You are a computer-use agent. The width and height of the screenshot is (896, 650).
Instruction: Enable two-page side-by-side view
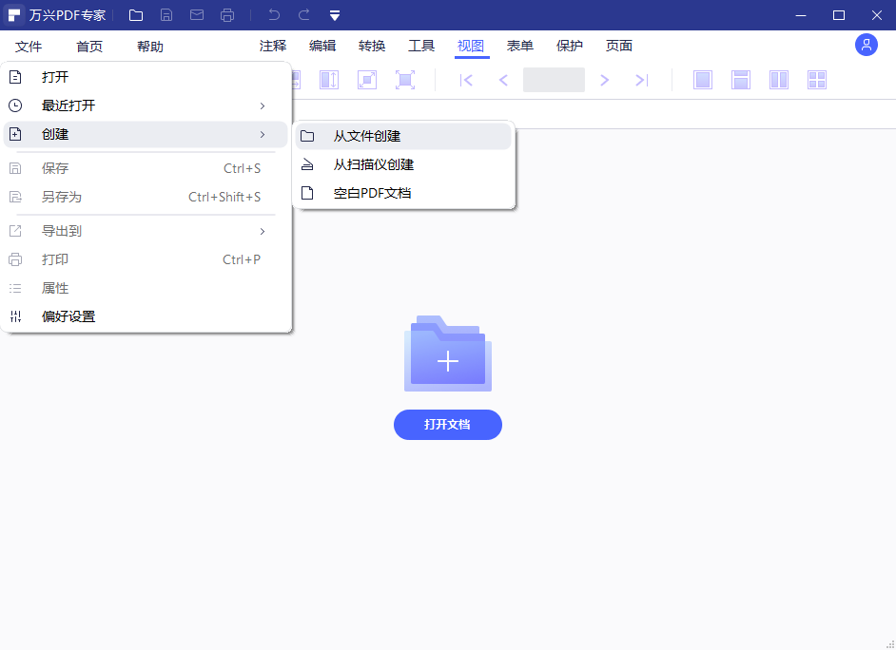(x=778, y=80)
